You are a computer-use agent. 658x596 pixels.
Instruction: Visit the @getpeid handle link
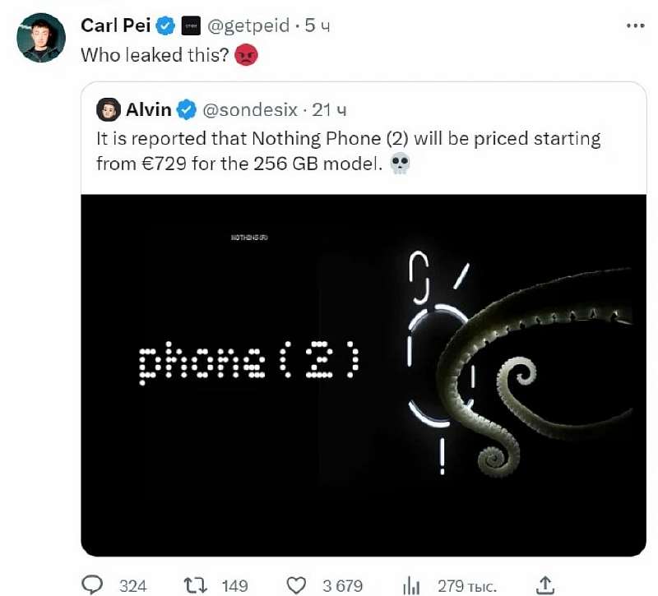(247, 26)
